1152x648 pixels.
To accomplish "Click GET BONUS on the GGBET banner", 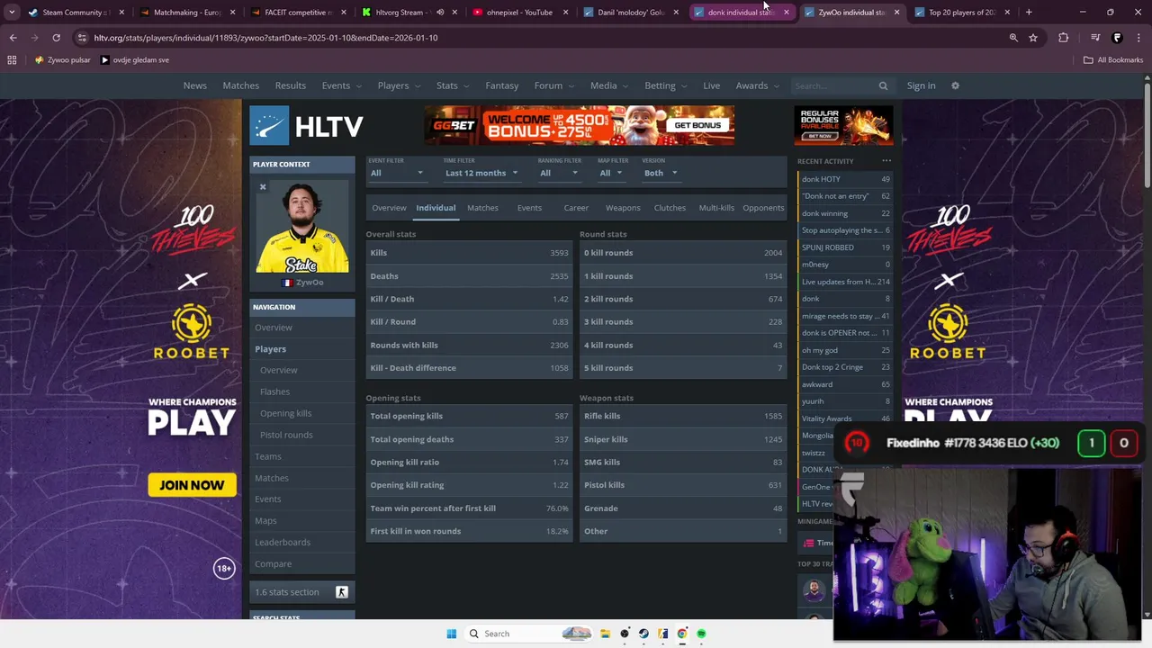I will click(697, 125).
